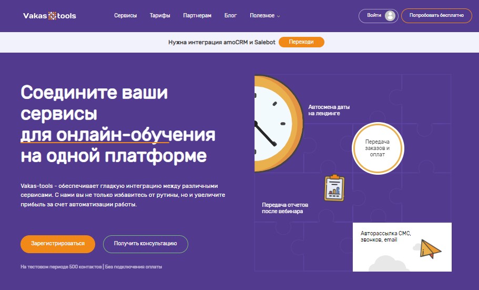Screen dimensions: 479x290
Task: Navigate to the Блог page
Action: 230,16
